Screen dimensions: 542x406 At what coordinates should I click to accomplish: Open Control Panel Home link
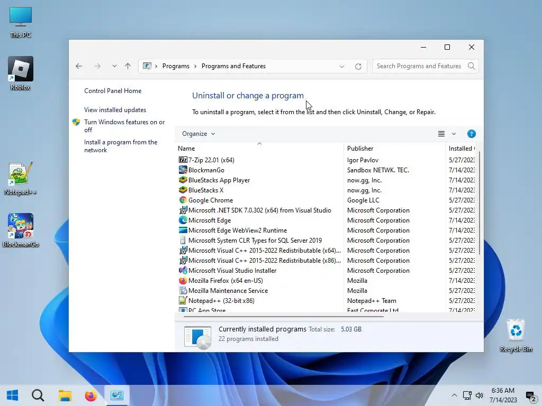[113, 91]
